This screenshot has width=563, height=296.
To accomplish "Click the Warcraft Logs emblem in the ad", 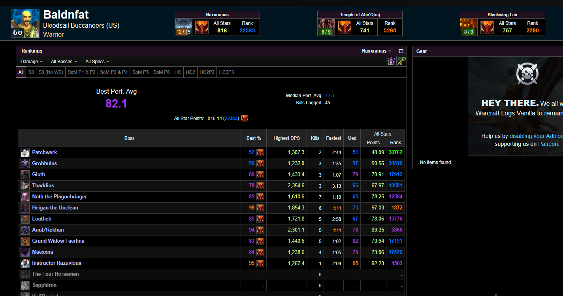I will [x=527, y=73].
